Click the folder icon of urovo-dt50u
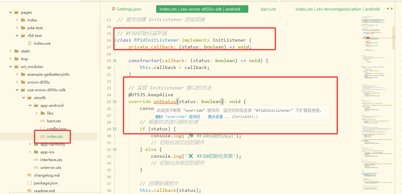The image size is (402, 194). coord(23,82)
